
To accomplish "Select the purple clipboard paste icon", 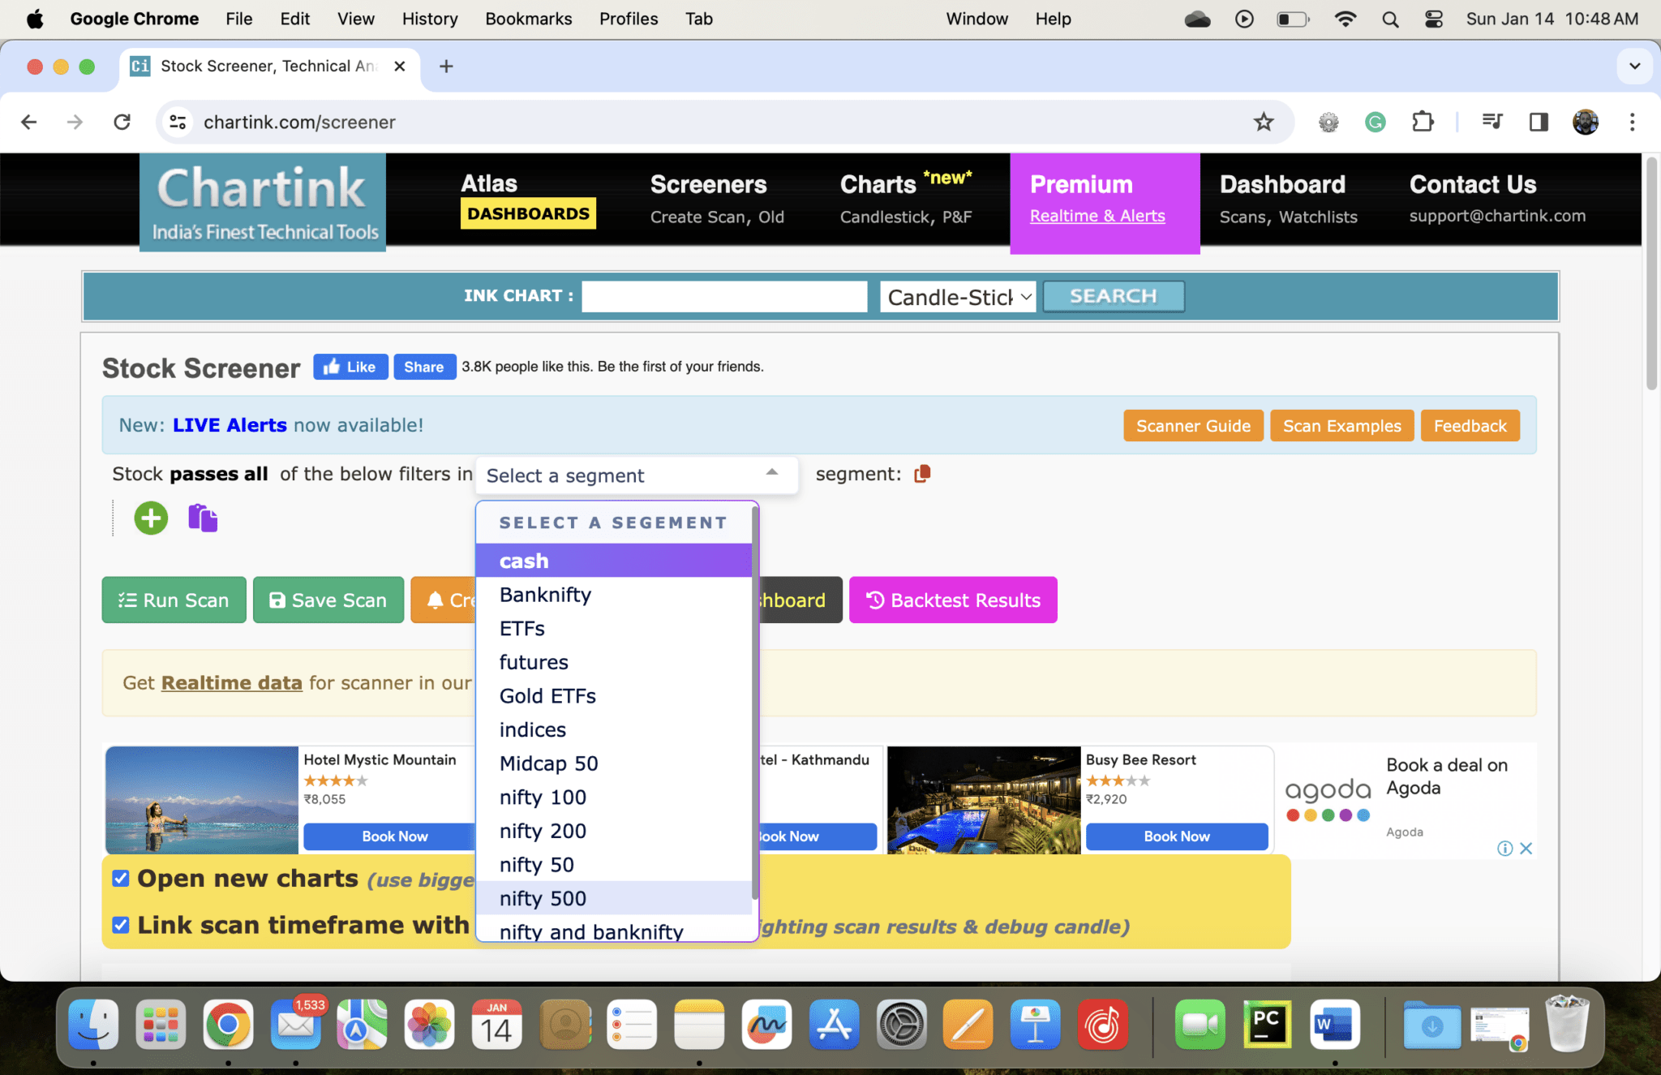I will point(202,518).
